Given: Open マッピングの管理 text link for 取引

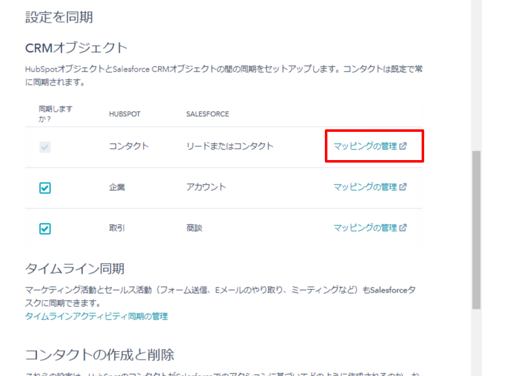Looking at the screenshot, I should [x=365, y=228].
